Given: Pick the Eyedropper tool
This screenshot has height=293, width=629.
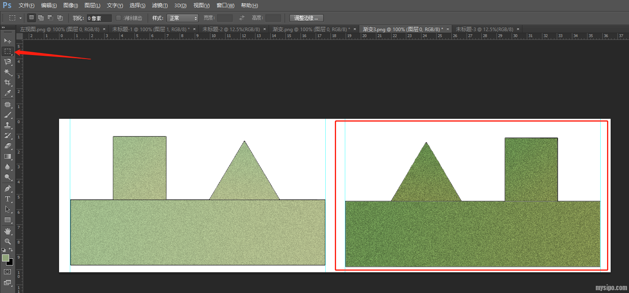Looking at the screenshot, I should pos(7,93).
